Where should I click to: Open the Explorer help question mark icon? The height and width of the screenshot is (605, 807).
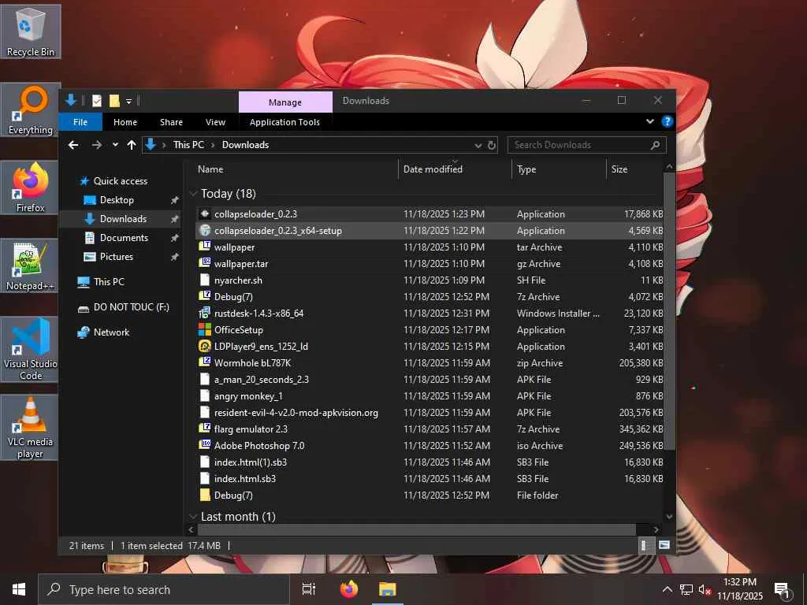point(667,121)
